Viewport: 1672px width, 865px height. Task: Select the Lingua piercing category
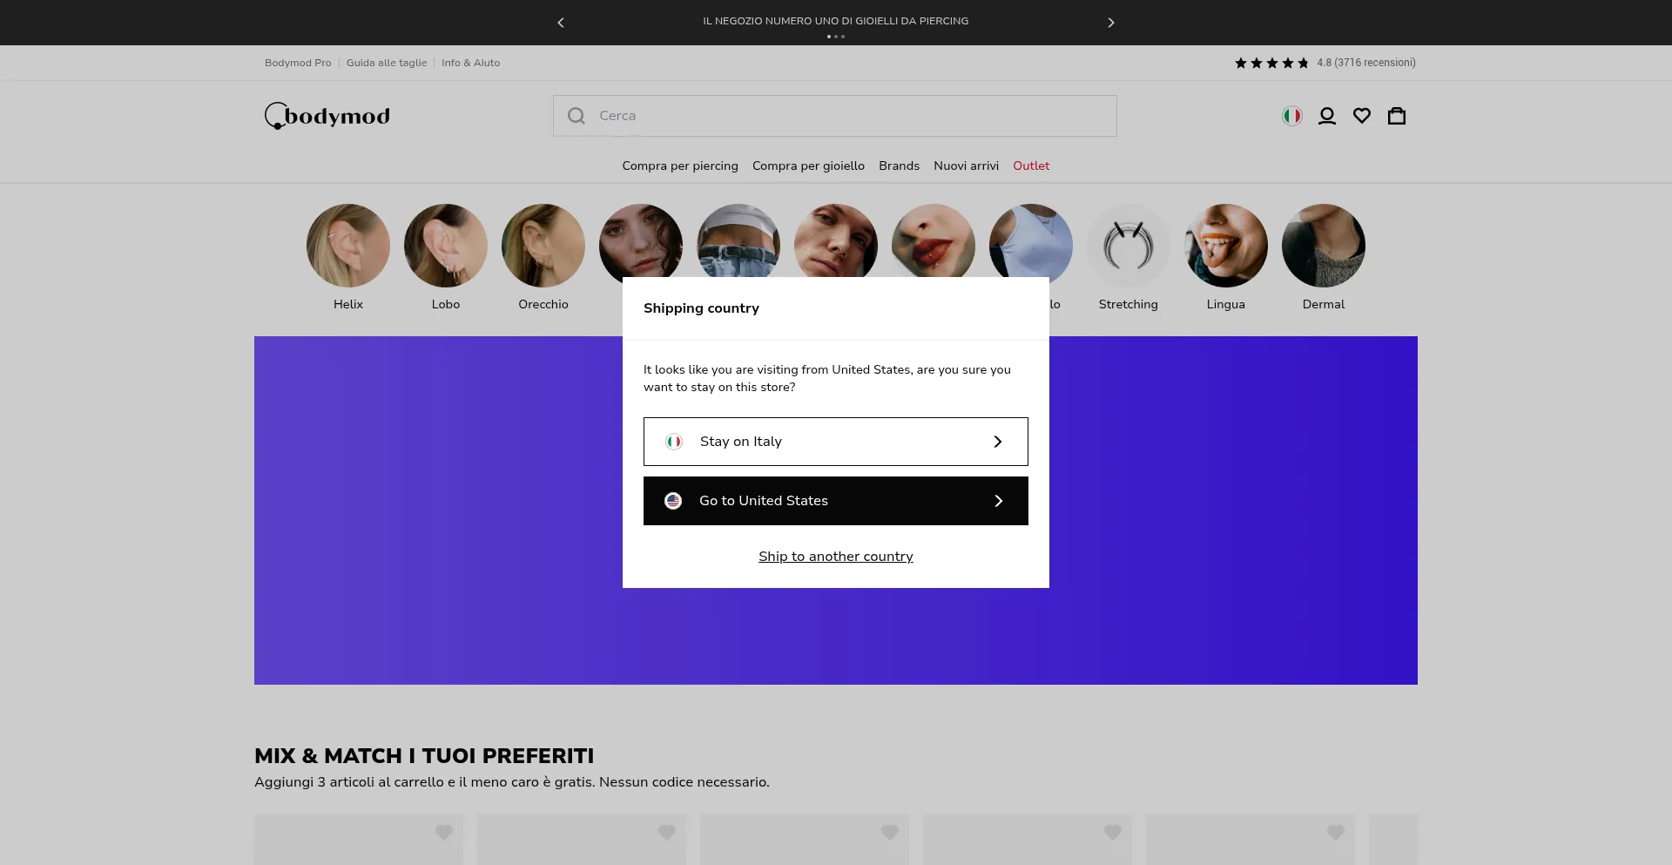point(1225,246)
